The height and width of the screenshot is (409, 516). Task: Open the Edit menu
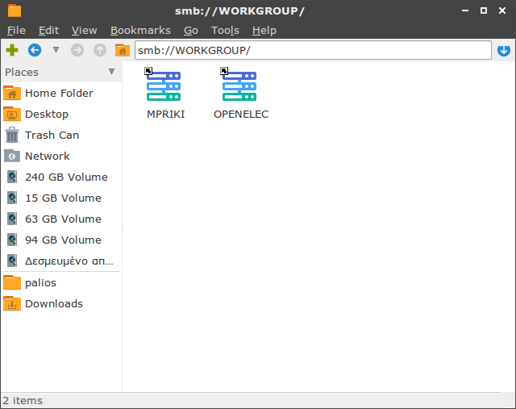pyautogui.click(x=48, y=31)
